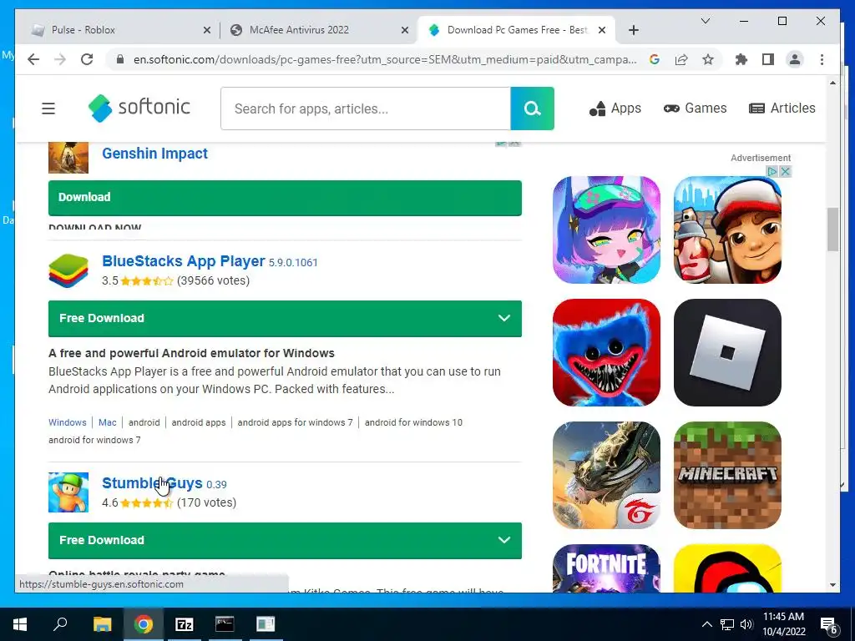The width and height of the screenshot is (855, 641).
Task: Click the volume speaker tray icon
Action: [x=746, y=624]
